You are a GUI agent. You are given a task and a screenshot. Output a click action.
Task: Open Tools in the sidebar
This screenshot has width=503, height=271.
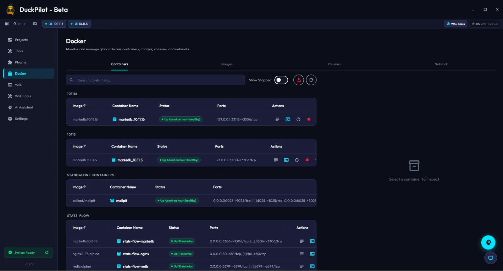pyautogui.click(x=29, y=51)
